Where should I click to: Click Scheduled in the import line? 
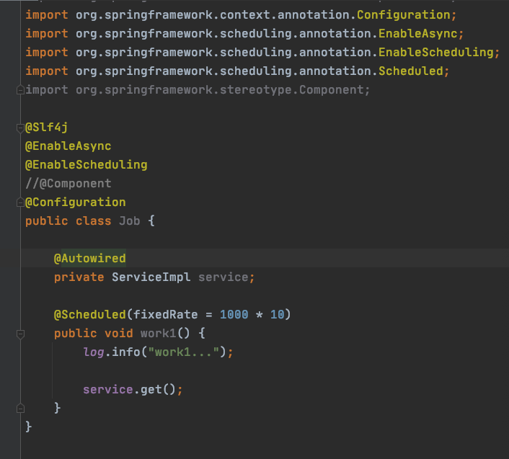[411, 71]
